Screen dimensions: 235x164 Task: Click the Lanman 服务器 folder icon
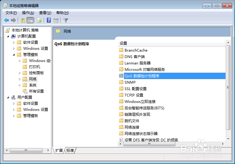click(x=121, y=63)
